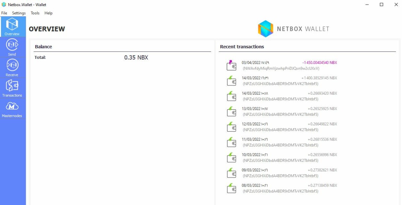Click the Balance heading
Screen dimensions: 402x205
click(44, 47)
